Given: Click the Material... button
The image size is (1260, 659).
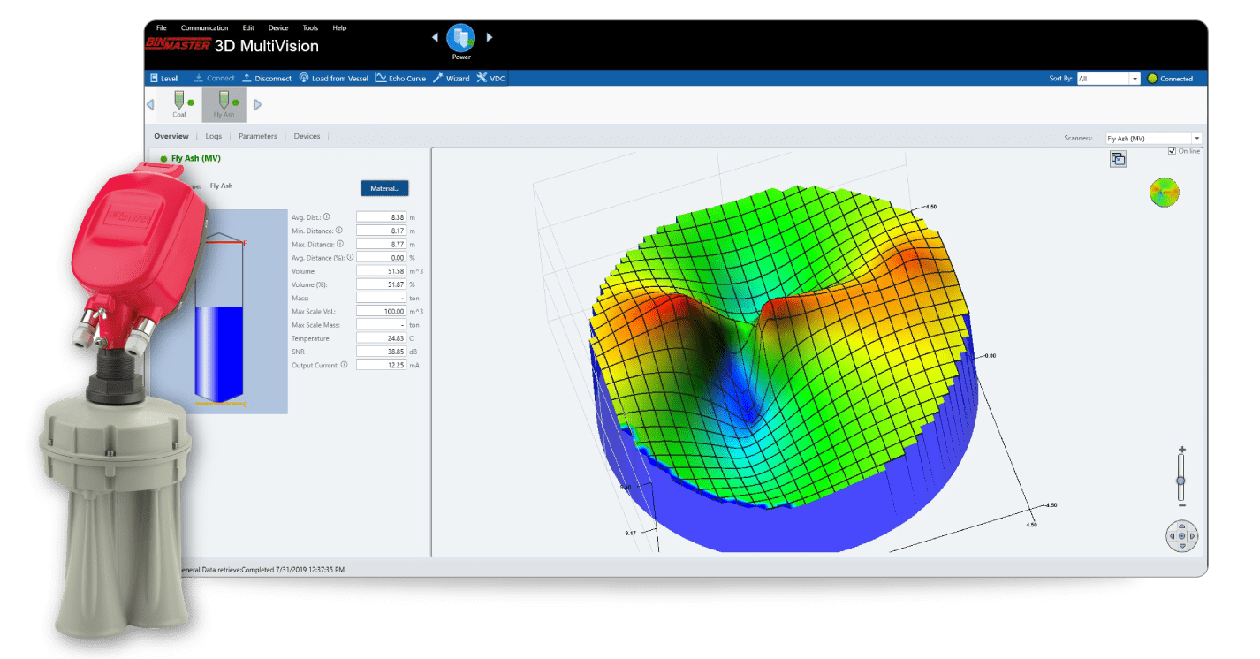Looking at the screenshot, I should pyautogui.click(x=384, y=188).
